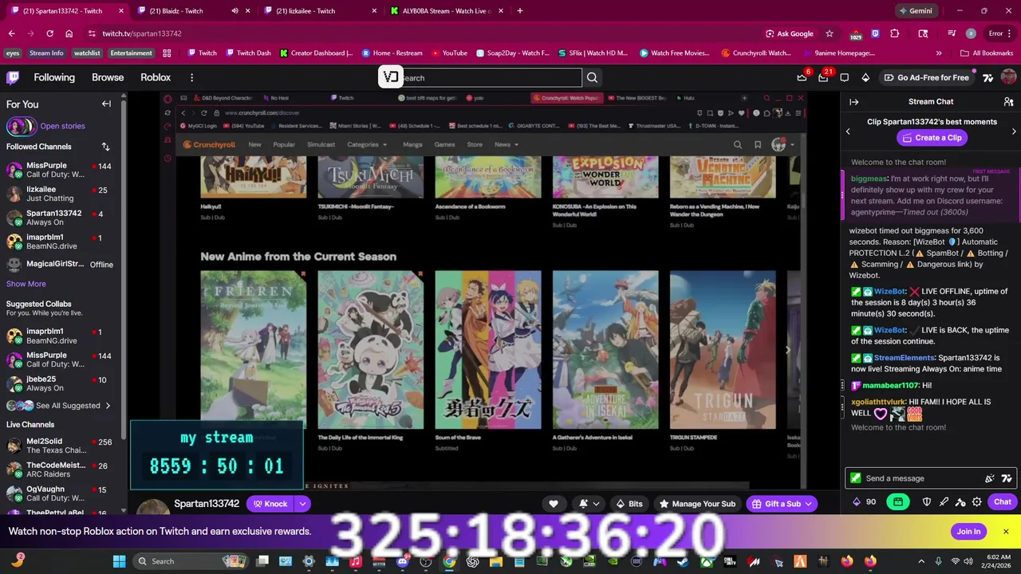Click the Send a message chat input

[x=930, y=478]
